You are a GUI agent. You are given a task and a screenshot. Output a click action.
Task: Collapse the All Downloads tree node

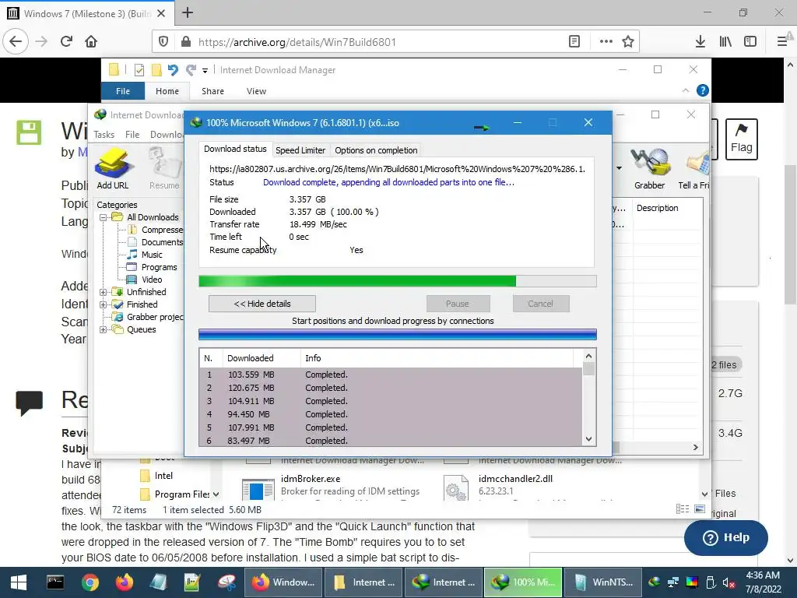(x=104, y=218)
